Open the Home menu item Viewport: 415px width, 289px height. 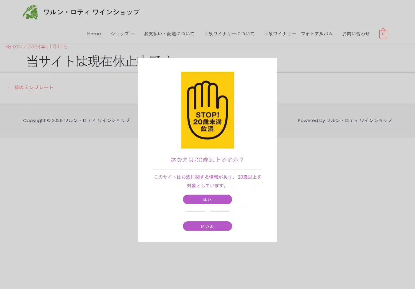coord(94,34)
